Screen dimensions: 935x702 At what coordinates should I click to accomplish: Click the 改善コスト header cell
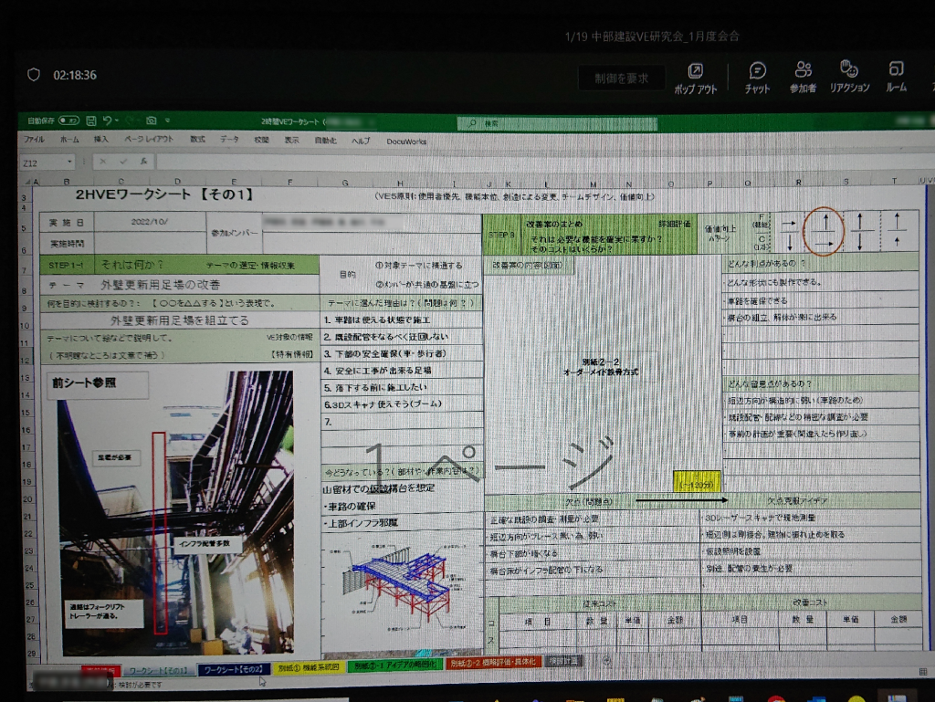click(811, 602)
